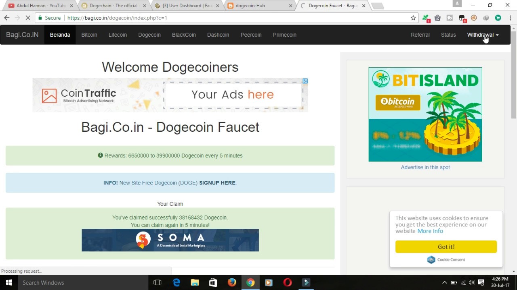The width and height of the screenshot is (517, 290).
Task: Open the Chrome three-dot menu
Action: tap(510, 18)
